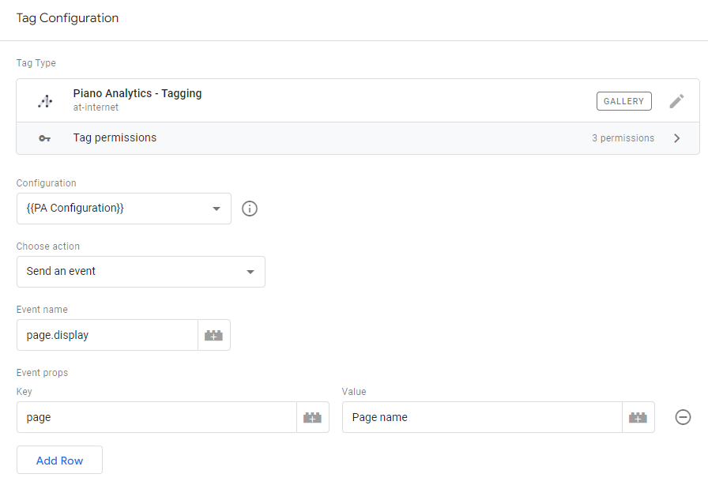
Task: Click the info icon next to Configuration
Action: pyautogui.click(x=250, y=209)
